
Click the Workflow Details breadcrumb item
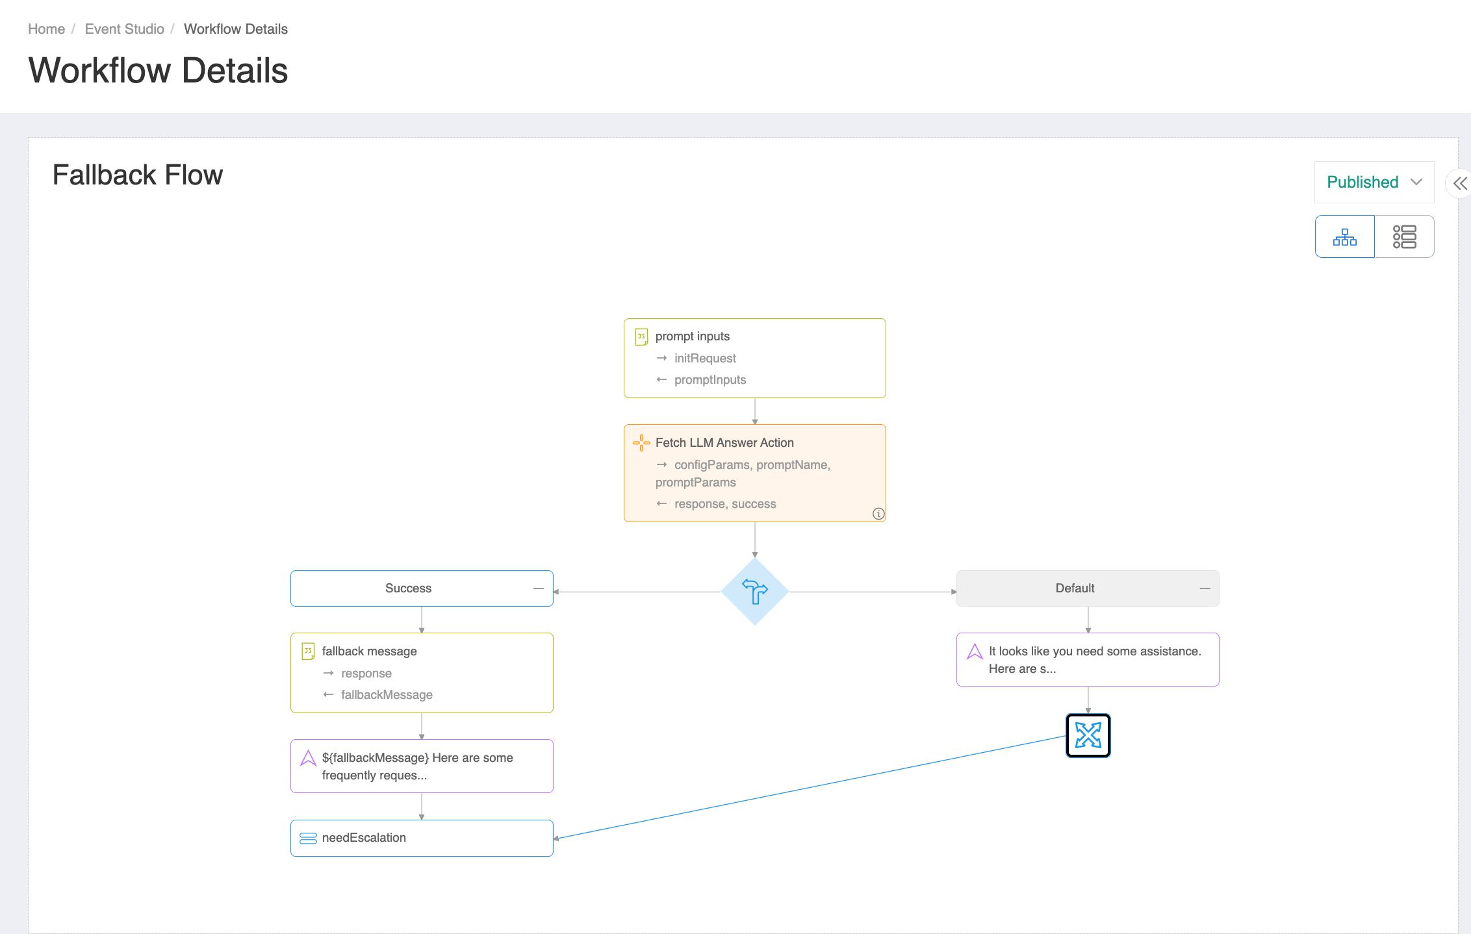pos(235,29)
